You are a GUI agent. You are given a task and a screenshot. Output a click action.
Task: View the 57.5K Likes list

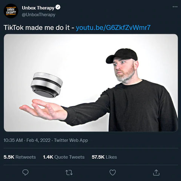point(104,157)
